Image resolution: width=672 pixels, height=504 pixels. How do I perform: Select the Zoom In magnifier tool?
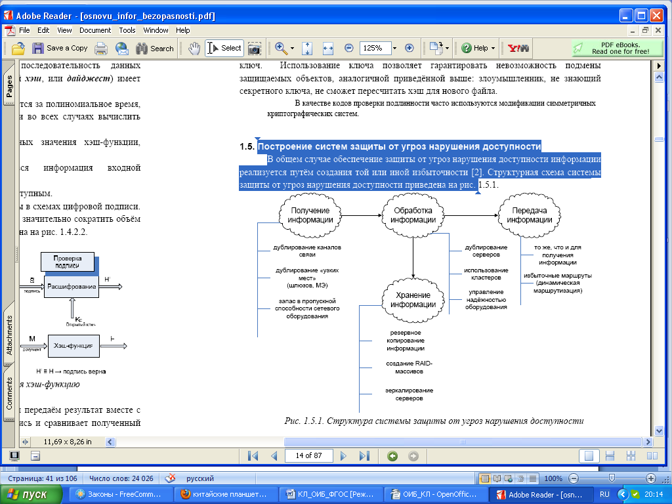[x=281, y=49]
